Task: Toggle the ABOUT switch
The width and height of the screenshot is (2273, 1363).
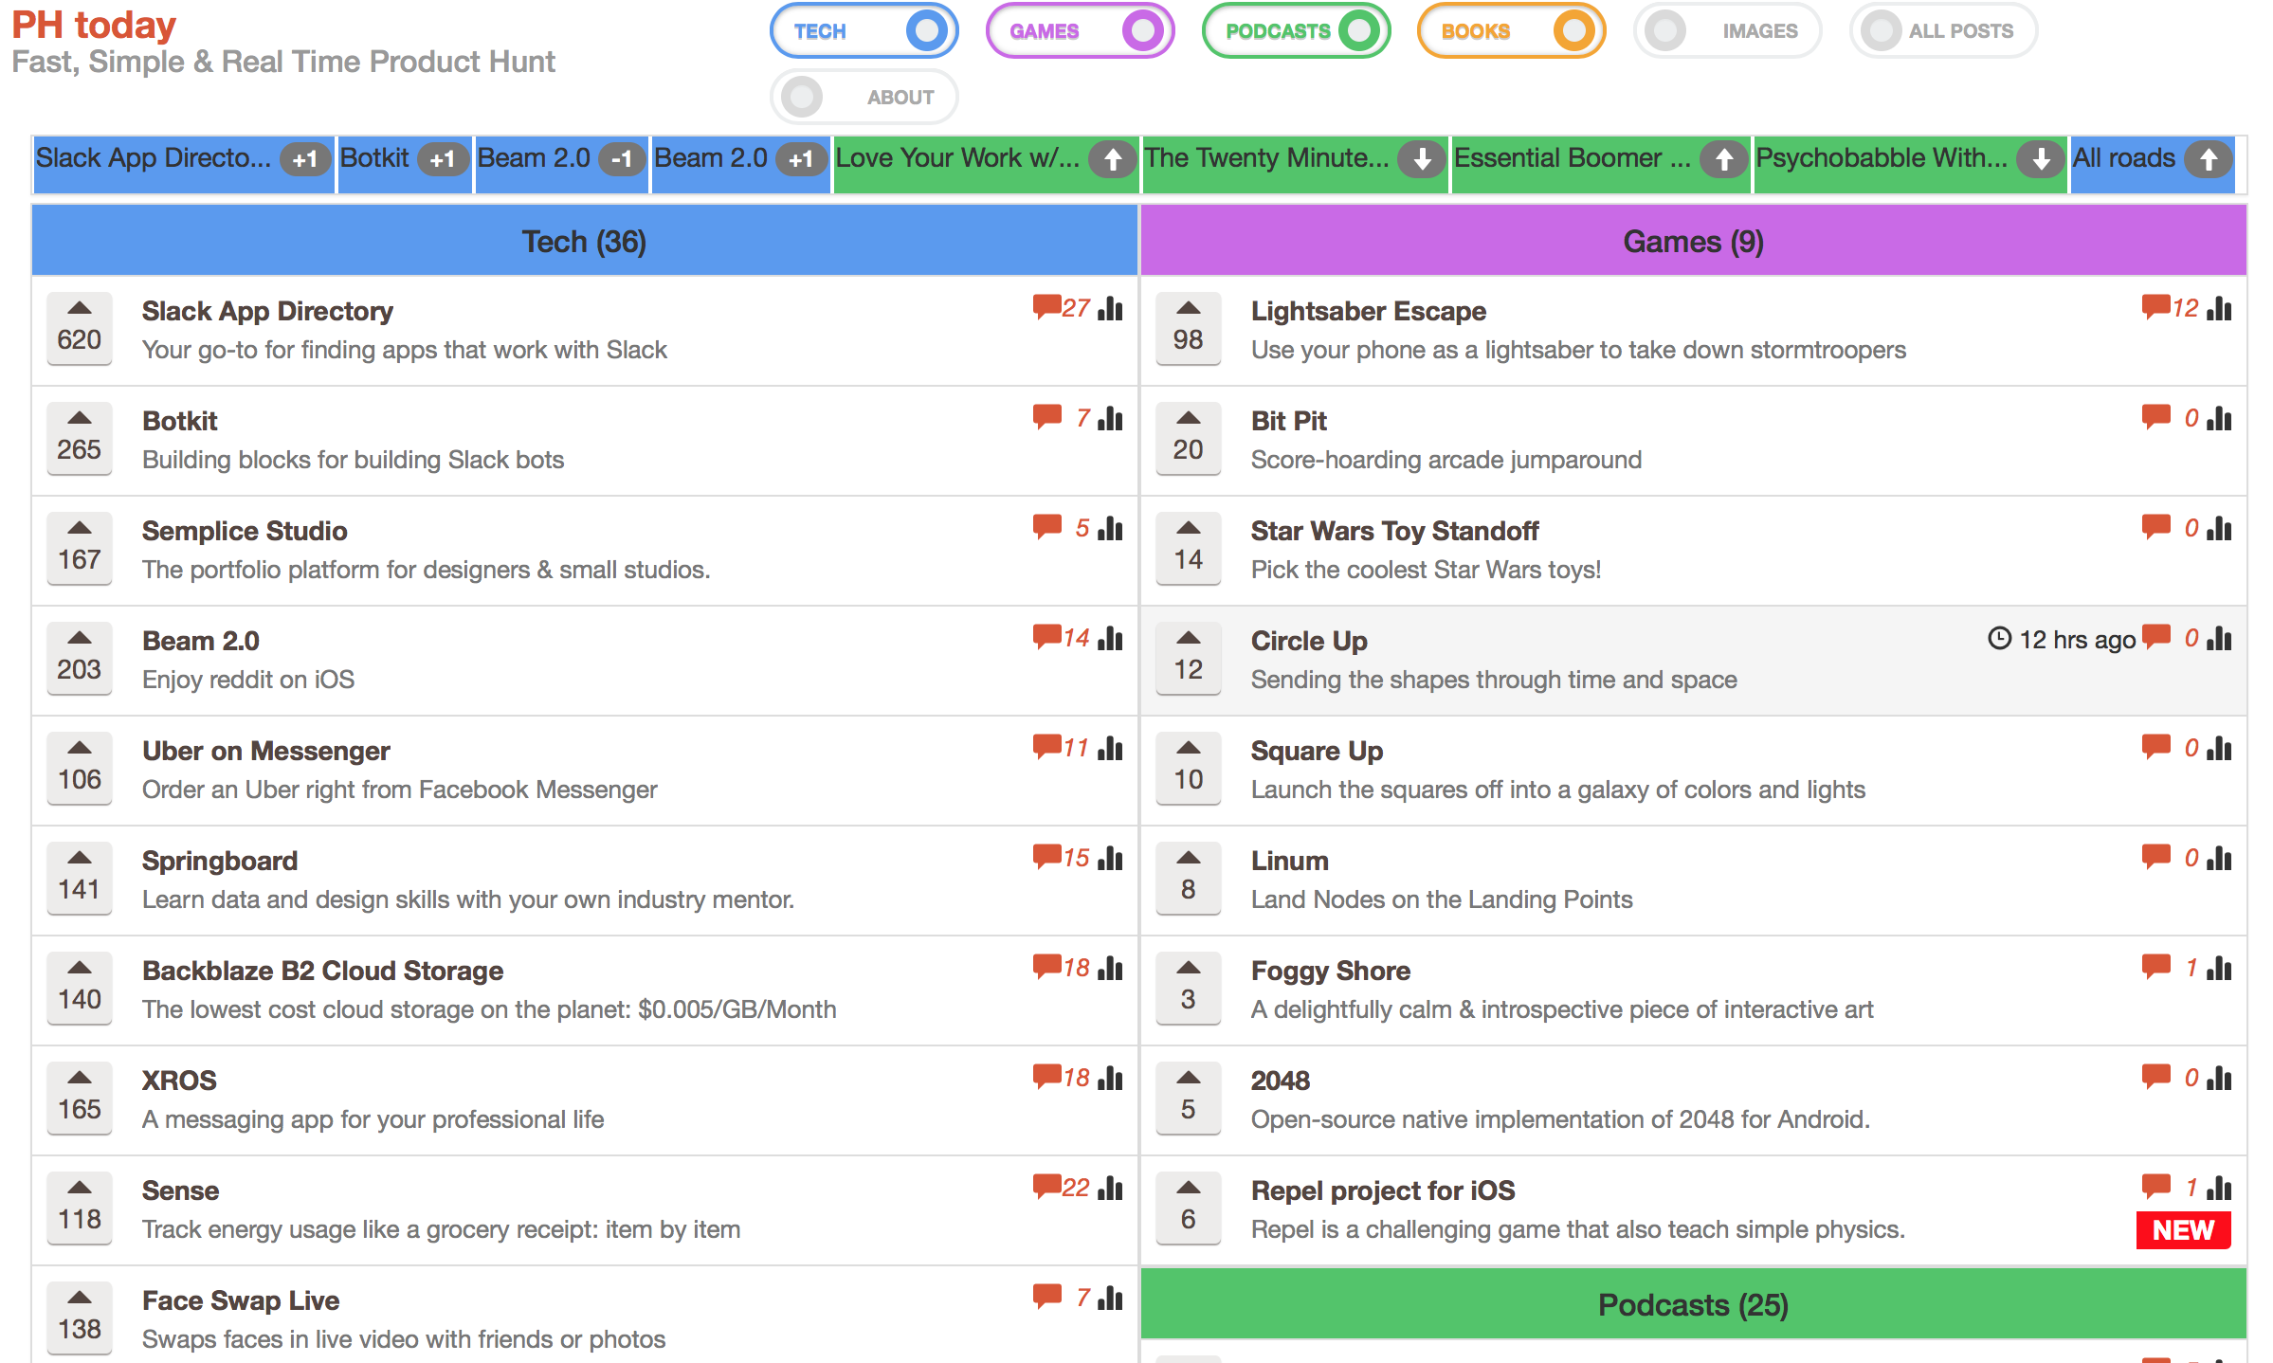Action: point(864,98)
